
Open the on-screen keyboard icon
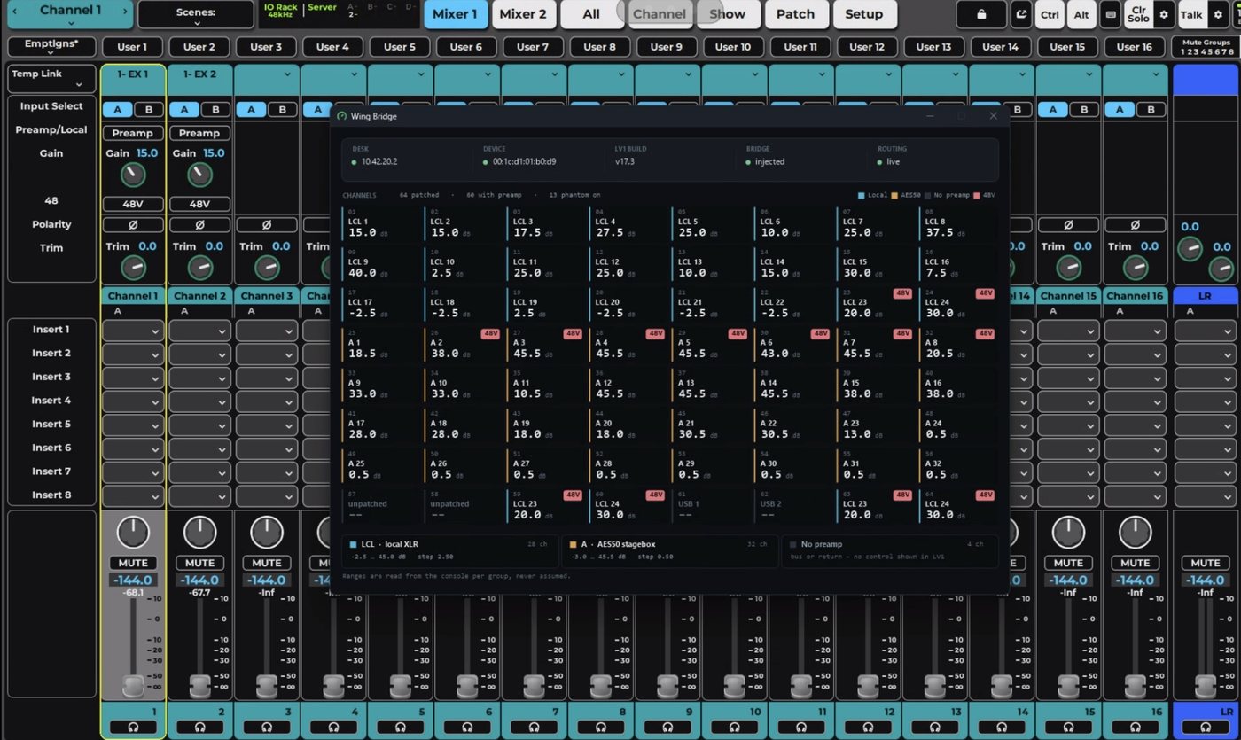[x=1110, y=14]
